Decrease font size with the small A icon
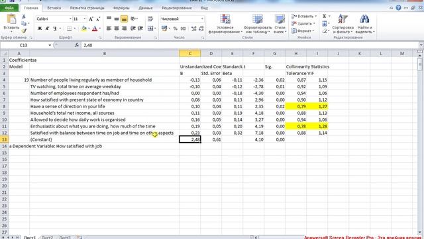Image resolution: width=424 pixels, height=239 pixels. (98, 19)
